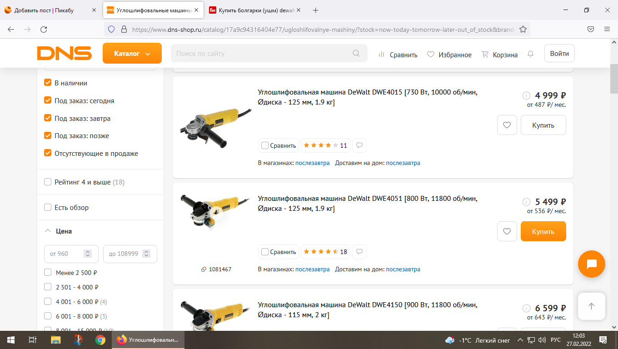The height and width of the screenshot is (349, 618).
Task: Click the DNS logo to go home
Action: tap(64, 53)
